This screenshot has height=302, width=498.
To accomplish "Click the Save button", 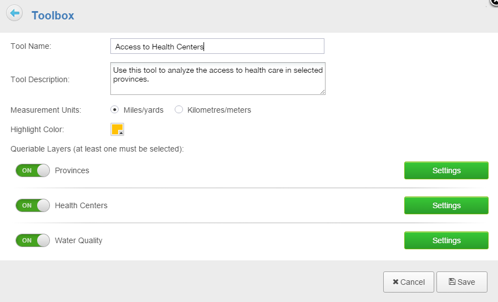I will coord(462,282).
